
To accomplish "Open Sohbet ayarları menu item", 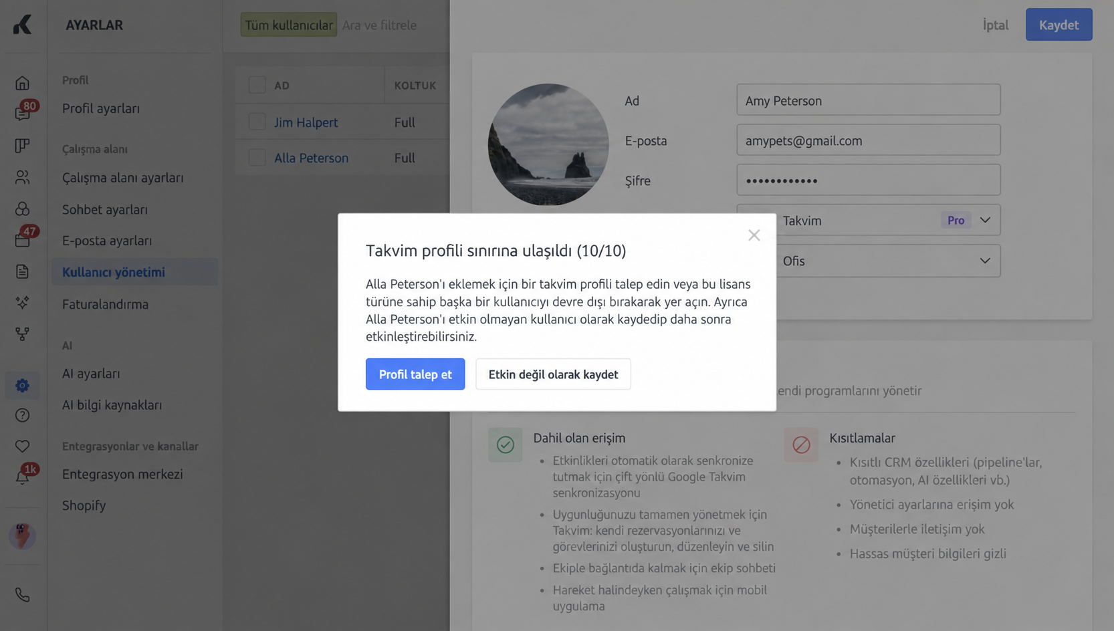I will pos(105,209).
